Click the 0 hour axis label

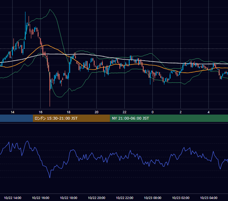coord(153,112)
